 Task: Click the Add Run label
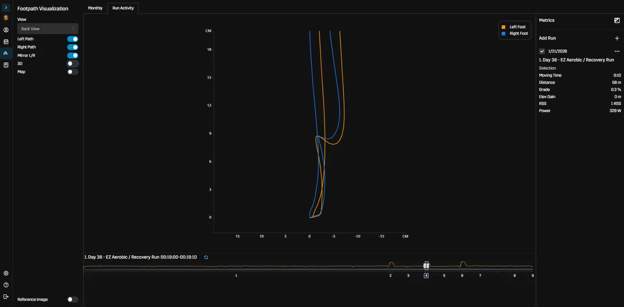[x=547, y=38]
